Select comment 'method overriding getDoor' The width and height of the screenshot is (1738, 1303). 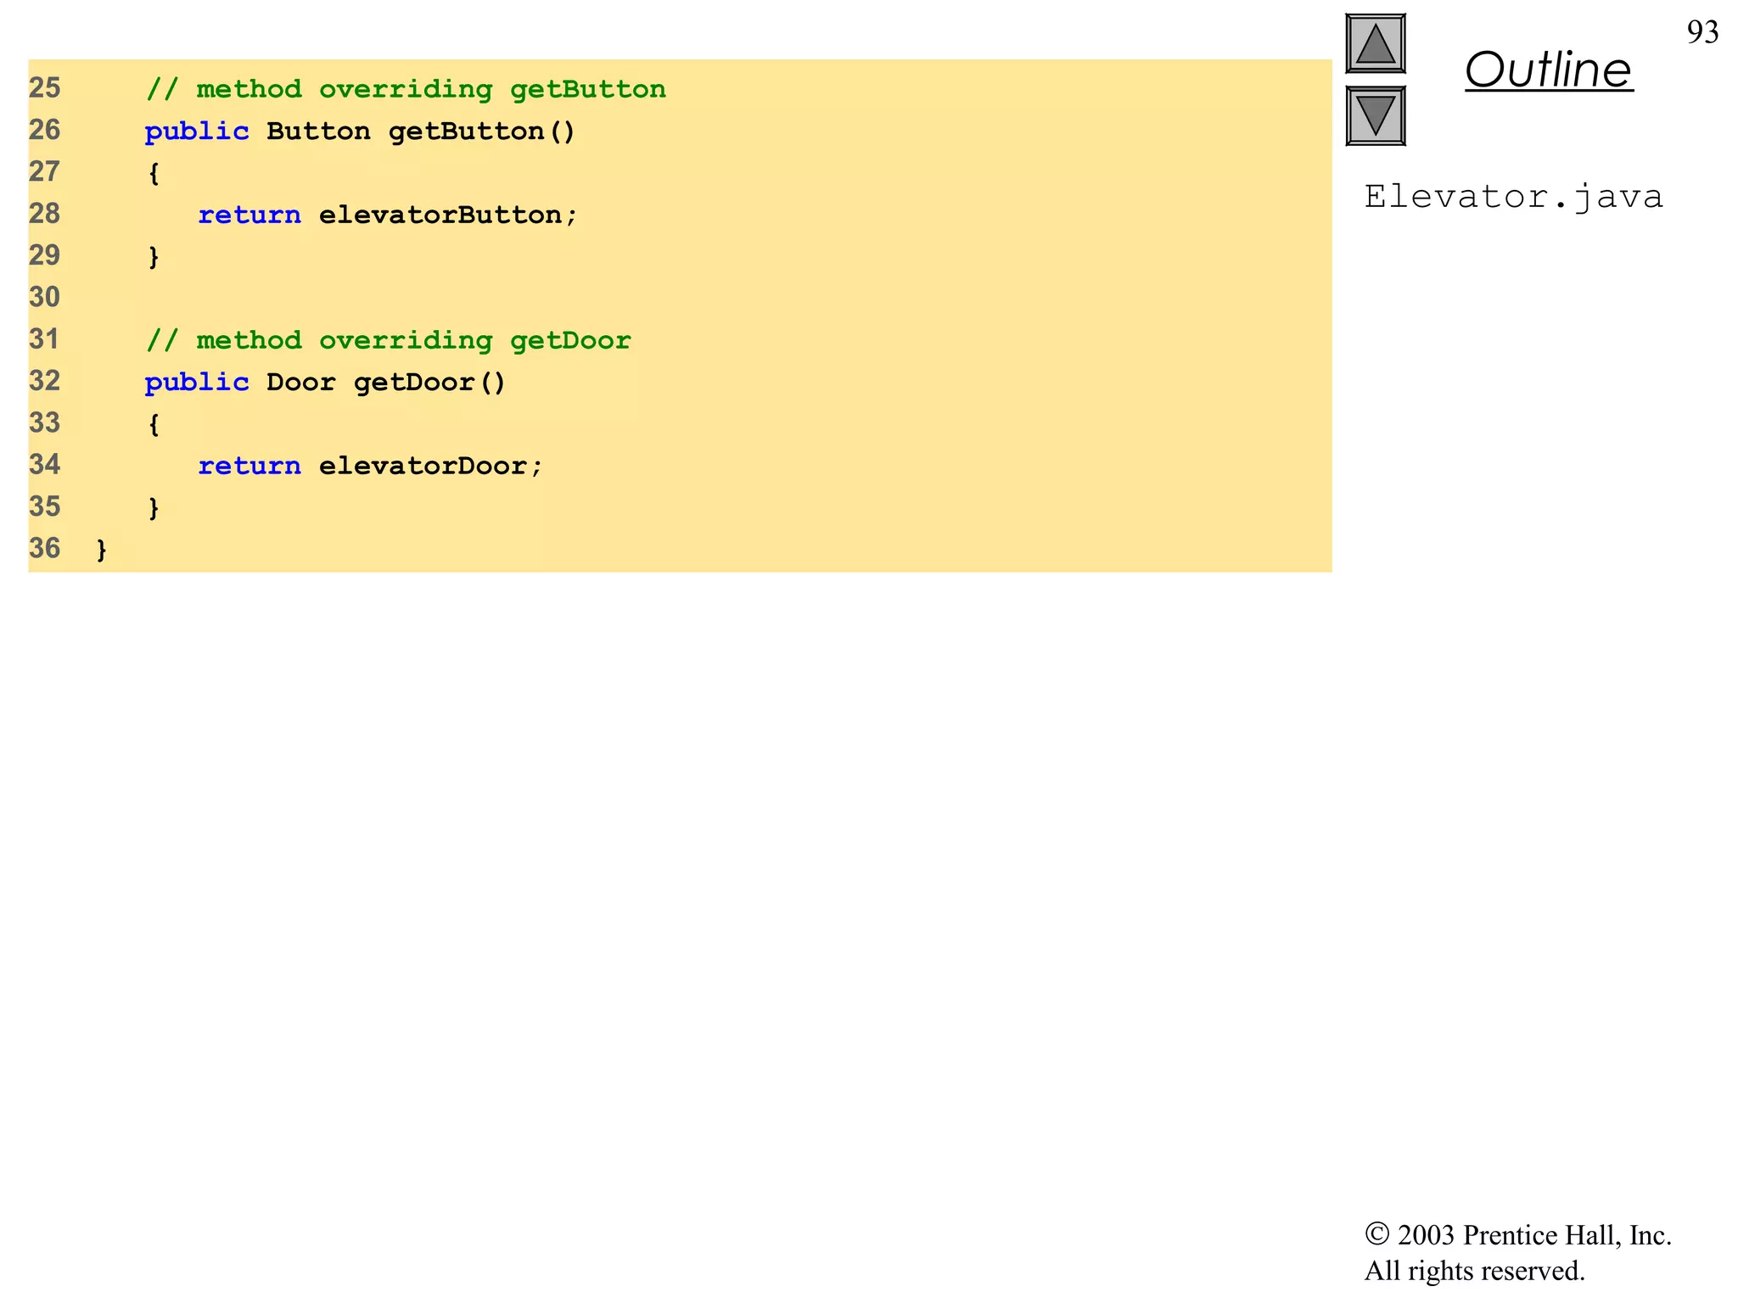(389, 340)
